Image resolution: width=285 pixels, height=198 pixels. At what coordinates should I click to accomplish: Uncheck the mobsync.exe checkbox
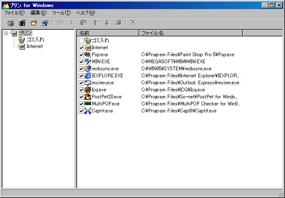coord(81,69)
